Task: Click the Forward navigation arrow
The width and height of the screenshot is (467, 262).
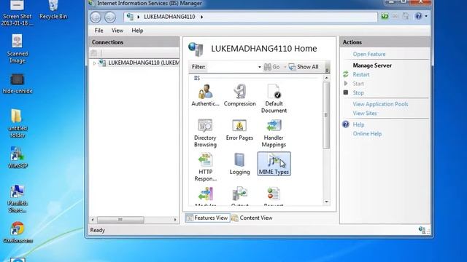Action: [110, 17]
